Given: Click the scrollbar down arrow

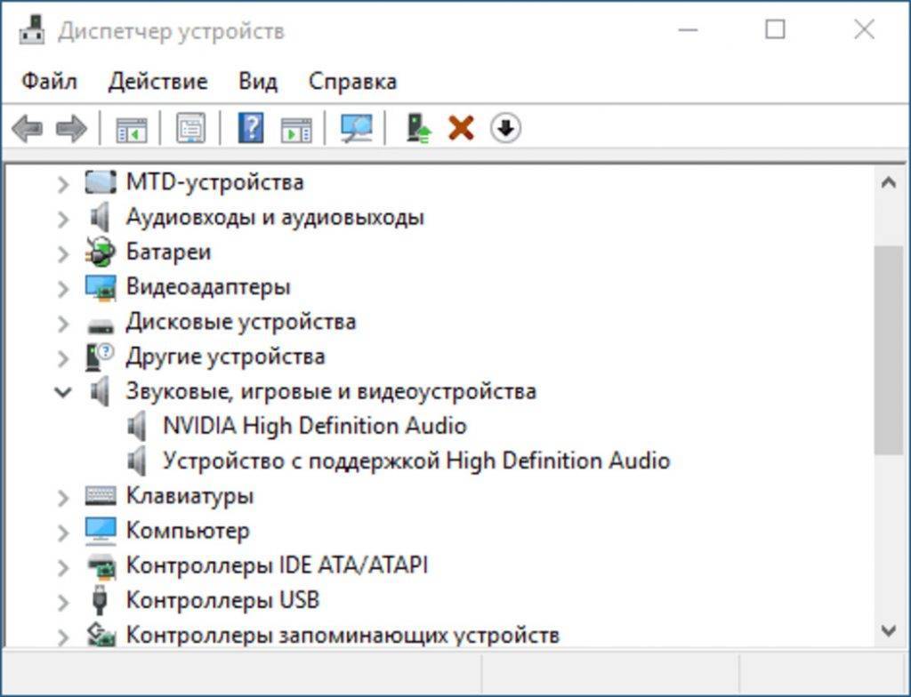Looking at the screenshot, I should [887, 631].
